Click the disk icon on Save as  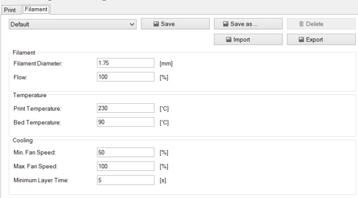pyautogui.click(x=225, y=24)
